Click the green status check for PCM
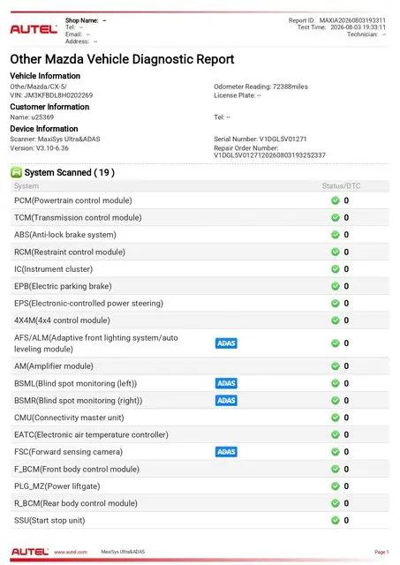The height and width of the screenshot is (565, 400). pyautogui.click(x=336, y=200)
